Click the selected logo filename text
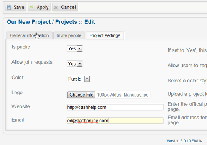Viewport: 207px width, 145px height. click(123, 95)
